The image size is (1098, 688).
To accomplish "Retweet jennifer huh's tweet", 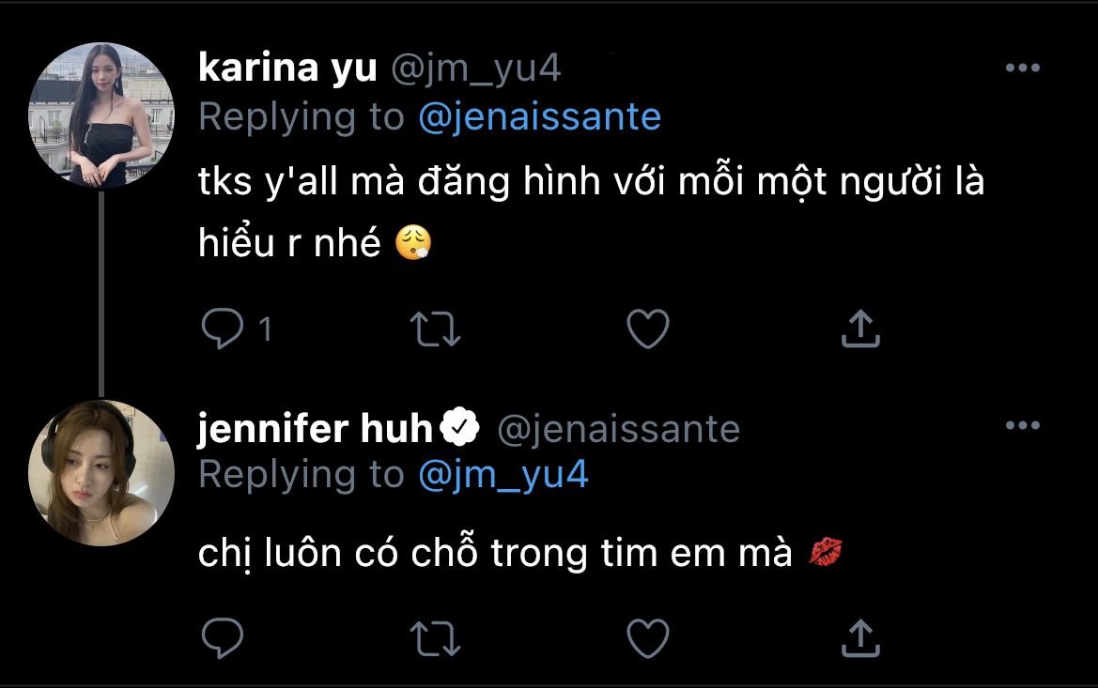I will pyautogui.click(x=435, y=638).
